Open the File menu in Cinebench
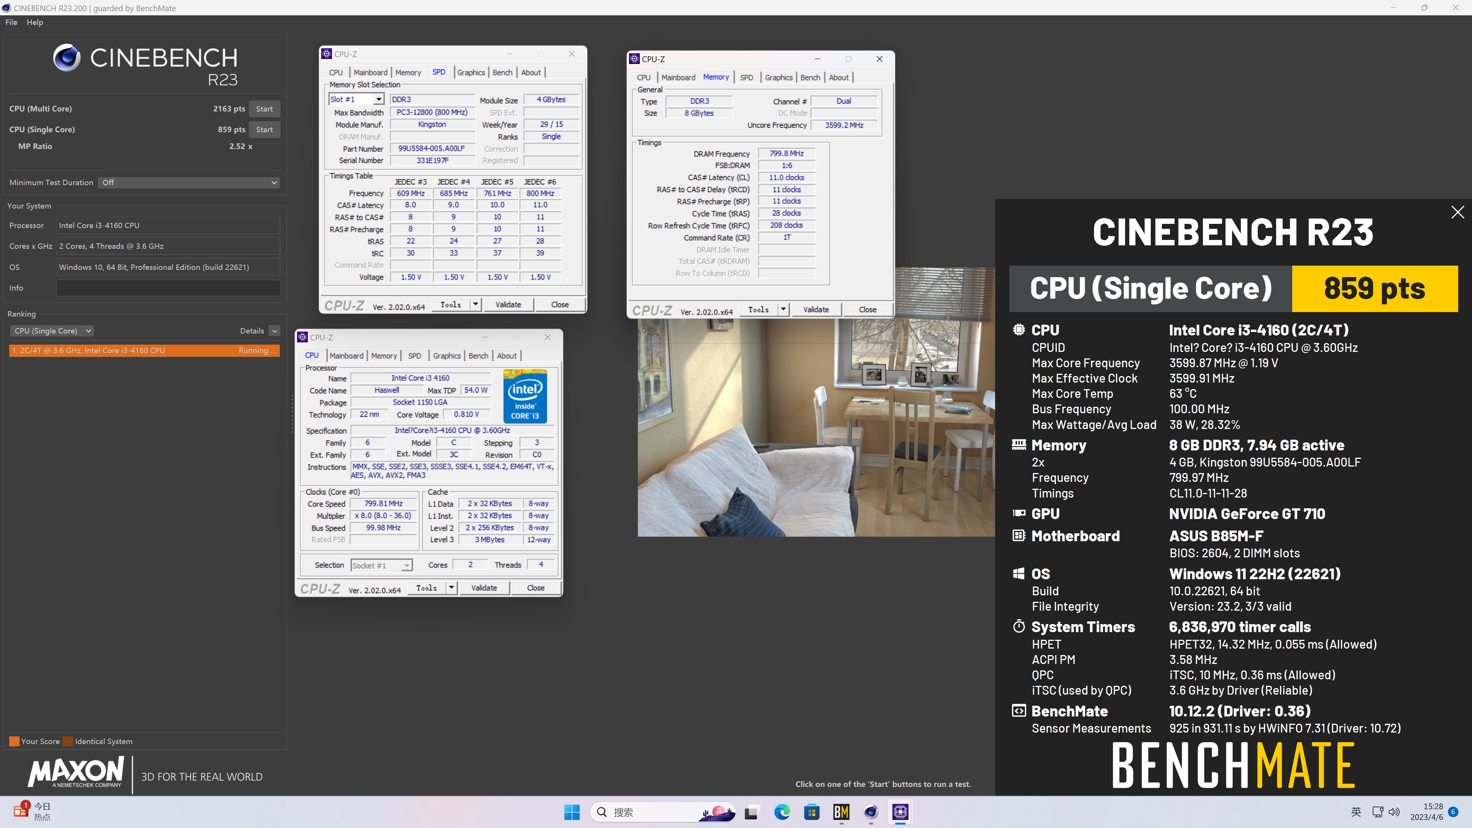 [11, 22]
